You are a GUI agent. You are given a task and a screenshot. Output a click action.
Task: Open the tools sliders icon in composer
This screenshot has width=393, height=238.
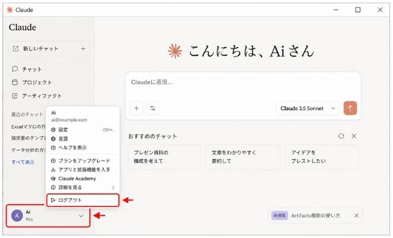(x=152, y=108)
